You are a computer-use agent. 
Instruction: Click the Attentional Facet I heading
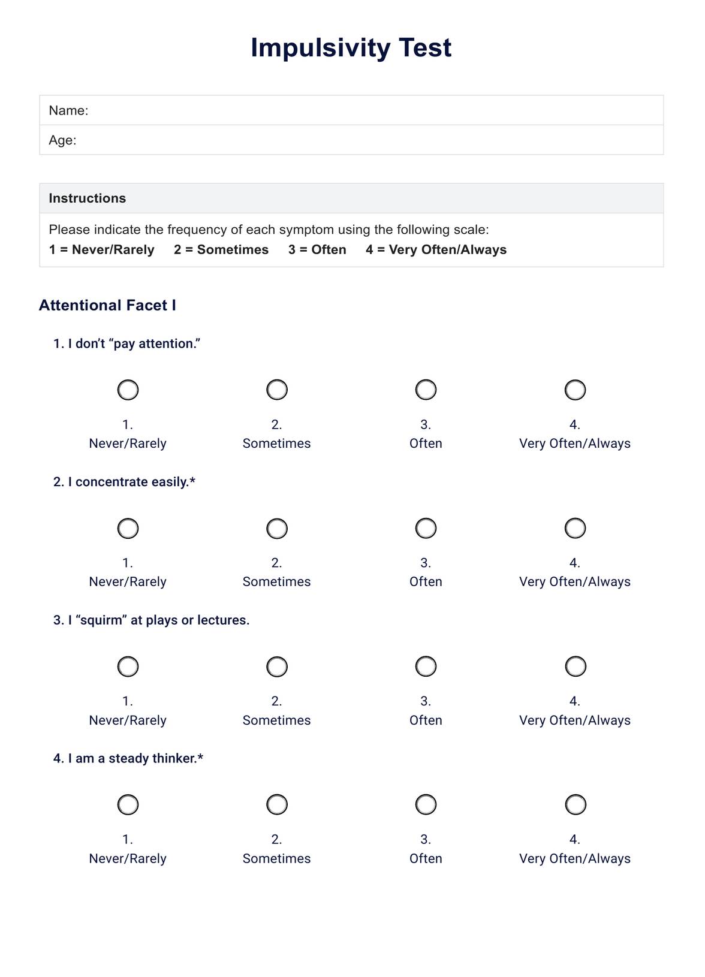pos(107,306)
